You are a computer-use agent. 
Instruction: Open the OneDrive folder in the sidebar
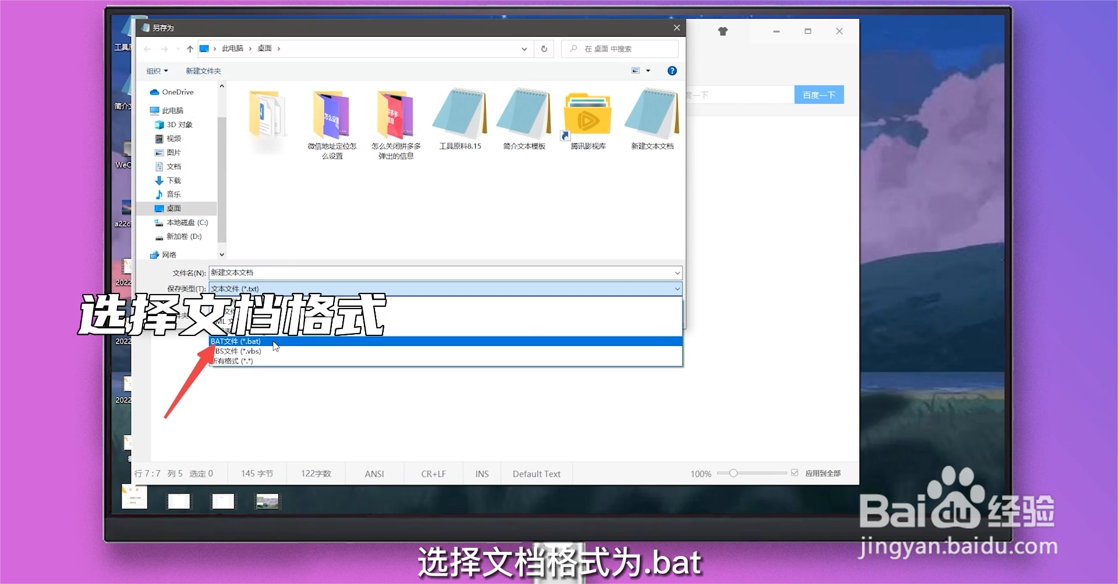click(176, 92)
